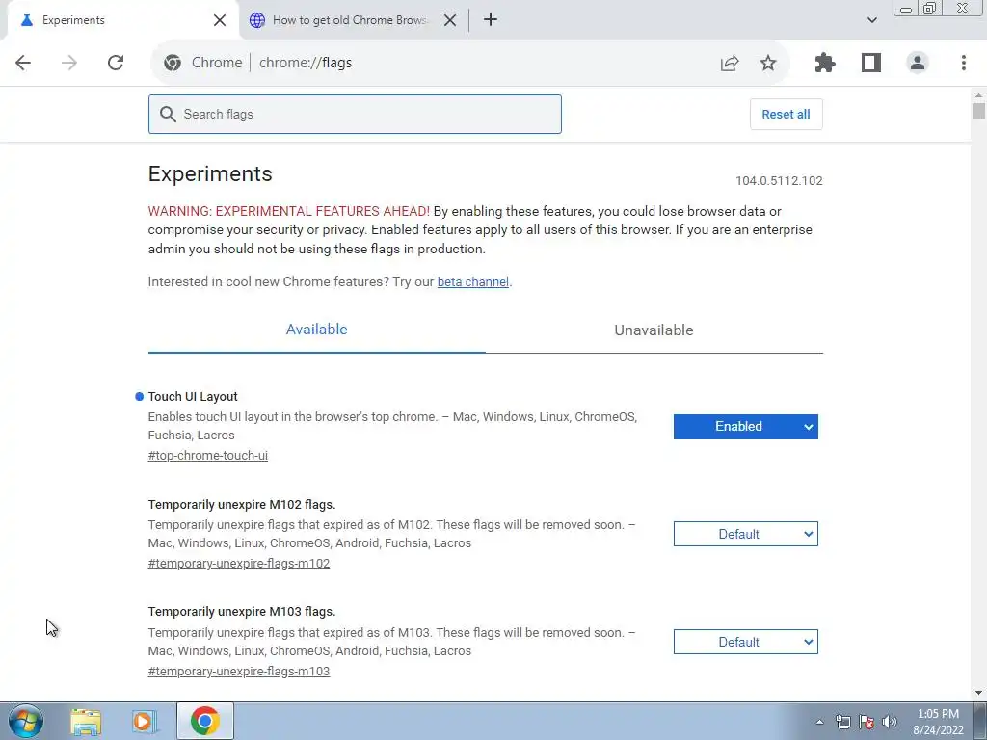
Task: Click the network tray icon
Action: [x=842, y=722]
